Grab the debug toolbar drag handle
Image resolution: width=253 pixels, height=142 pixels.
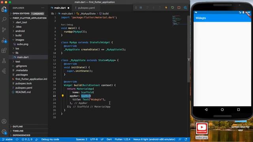pyautogui.click(x=136, y=7)
